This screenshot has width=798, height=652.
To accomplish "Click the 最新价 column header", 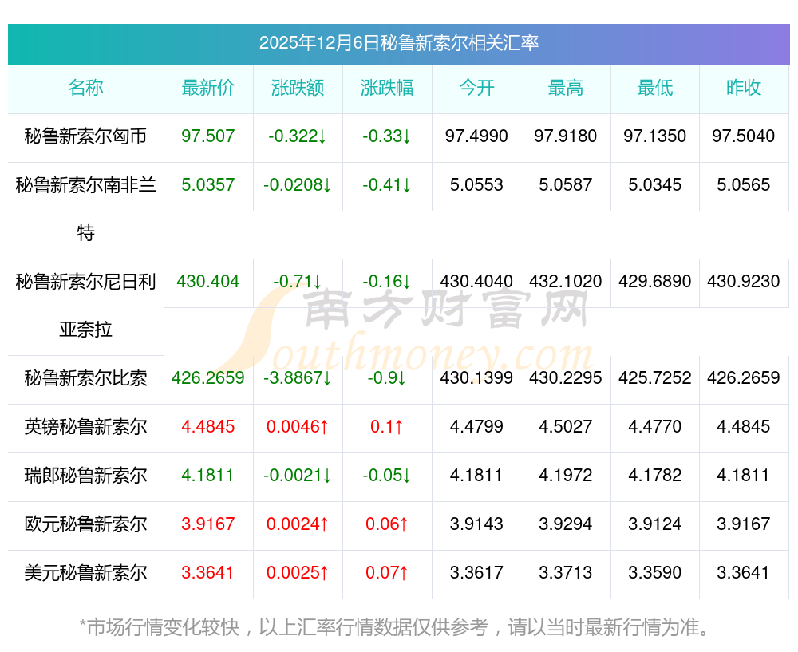I will click(x=208, y=88).
